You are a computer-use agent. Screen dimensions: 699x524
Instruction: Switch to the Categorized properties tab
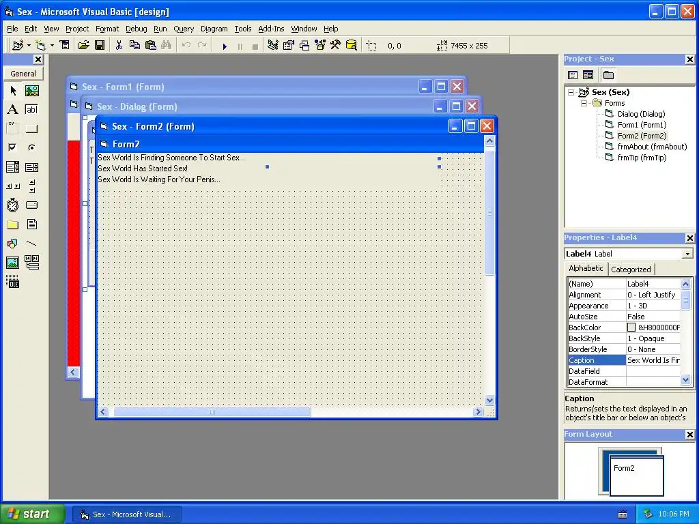[x=631, y=269]
